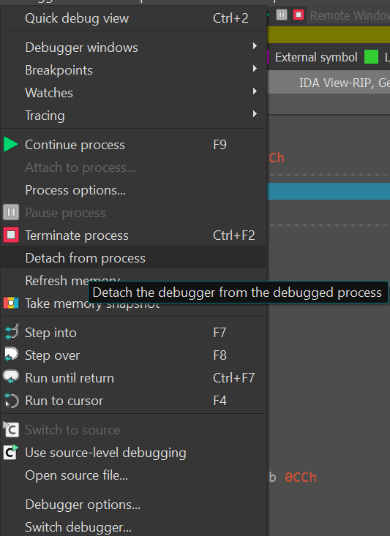Screen dimensions: 390x536
Task: Click the Step over icon
Action: [11, 355]
